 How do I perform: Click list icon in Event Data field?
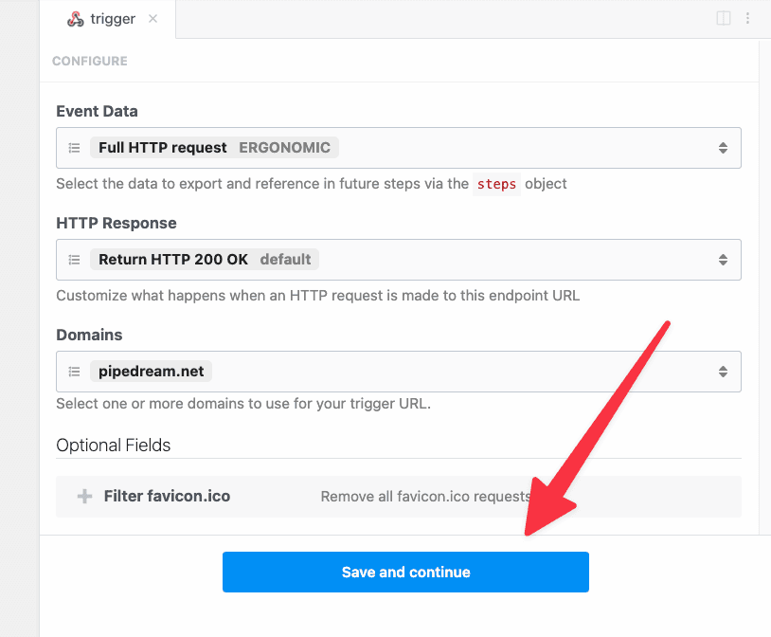click(x=74, y=148)
